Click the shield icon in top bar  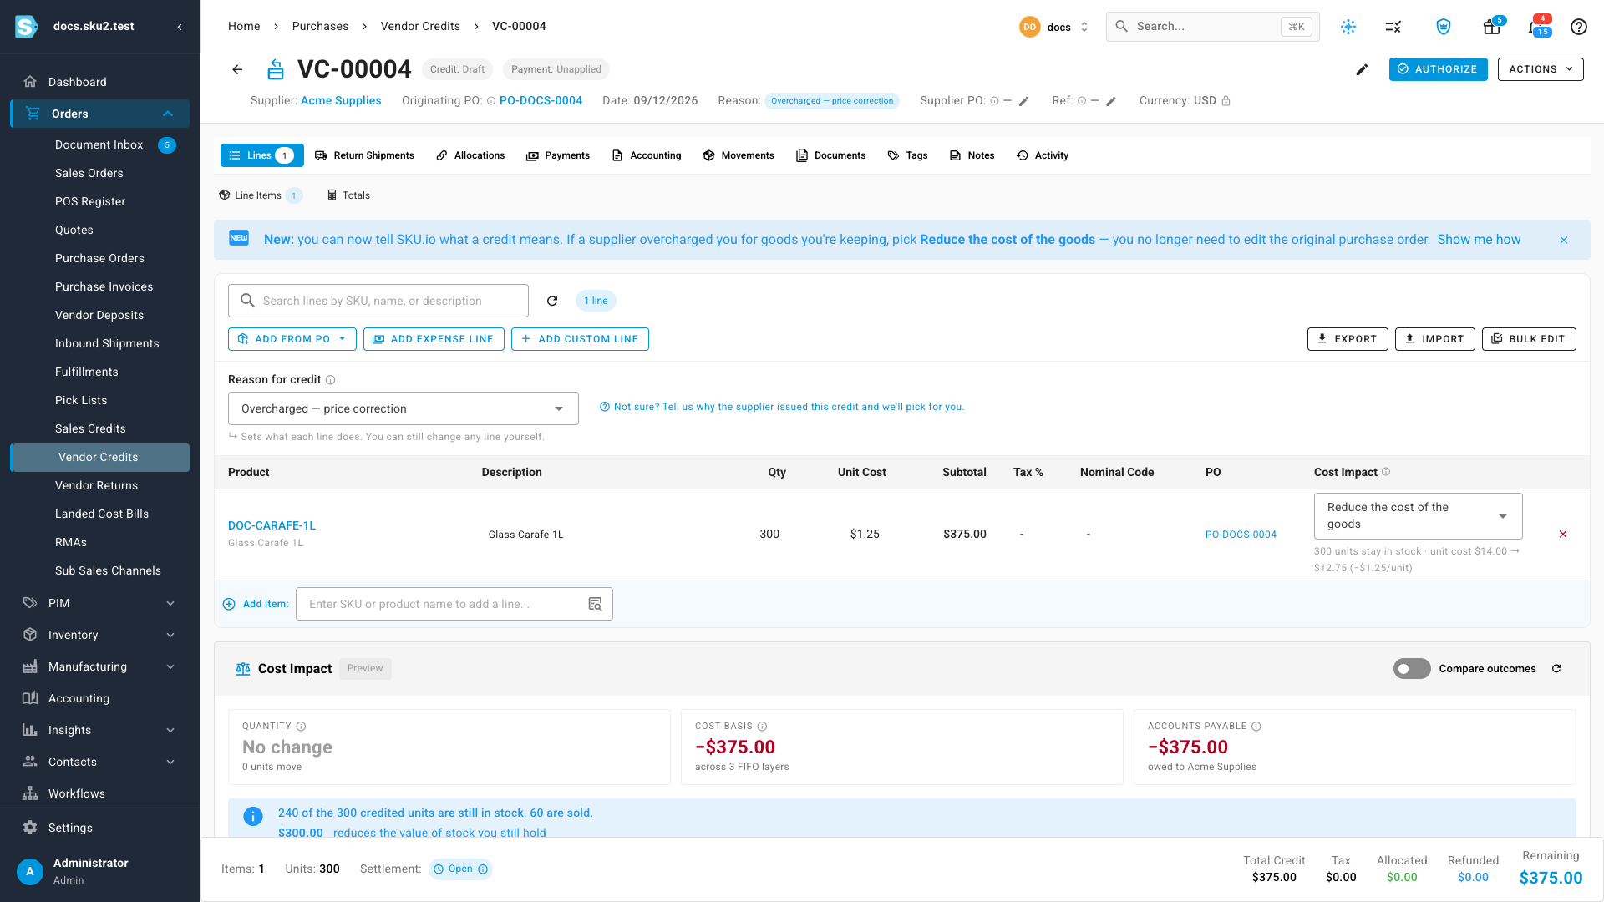[x=1443, y=27]
